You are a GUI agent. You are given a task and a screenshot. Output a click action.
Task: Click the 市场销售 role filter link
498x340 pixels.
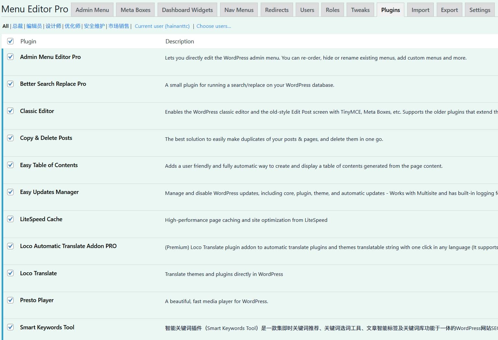[119, 26]
